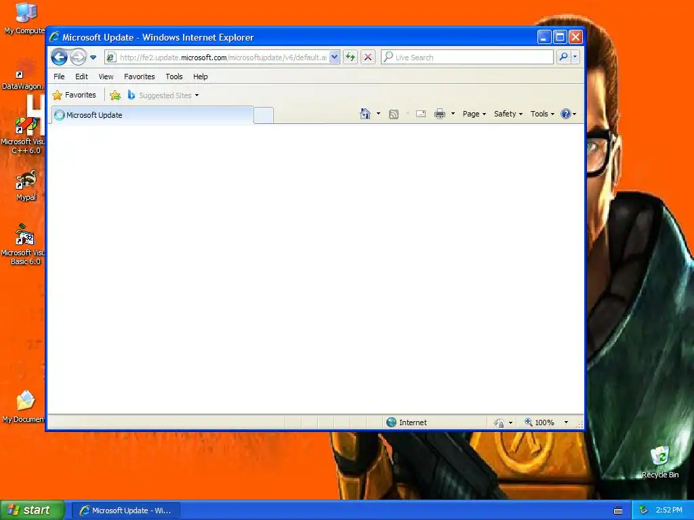The height and width of the screenshot is (520, 694).
Task: Open the Help menu
Action: click(200, 77)
